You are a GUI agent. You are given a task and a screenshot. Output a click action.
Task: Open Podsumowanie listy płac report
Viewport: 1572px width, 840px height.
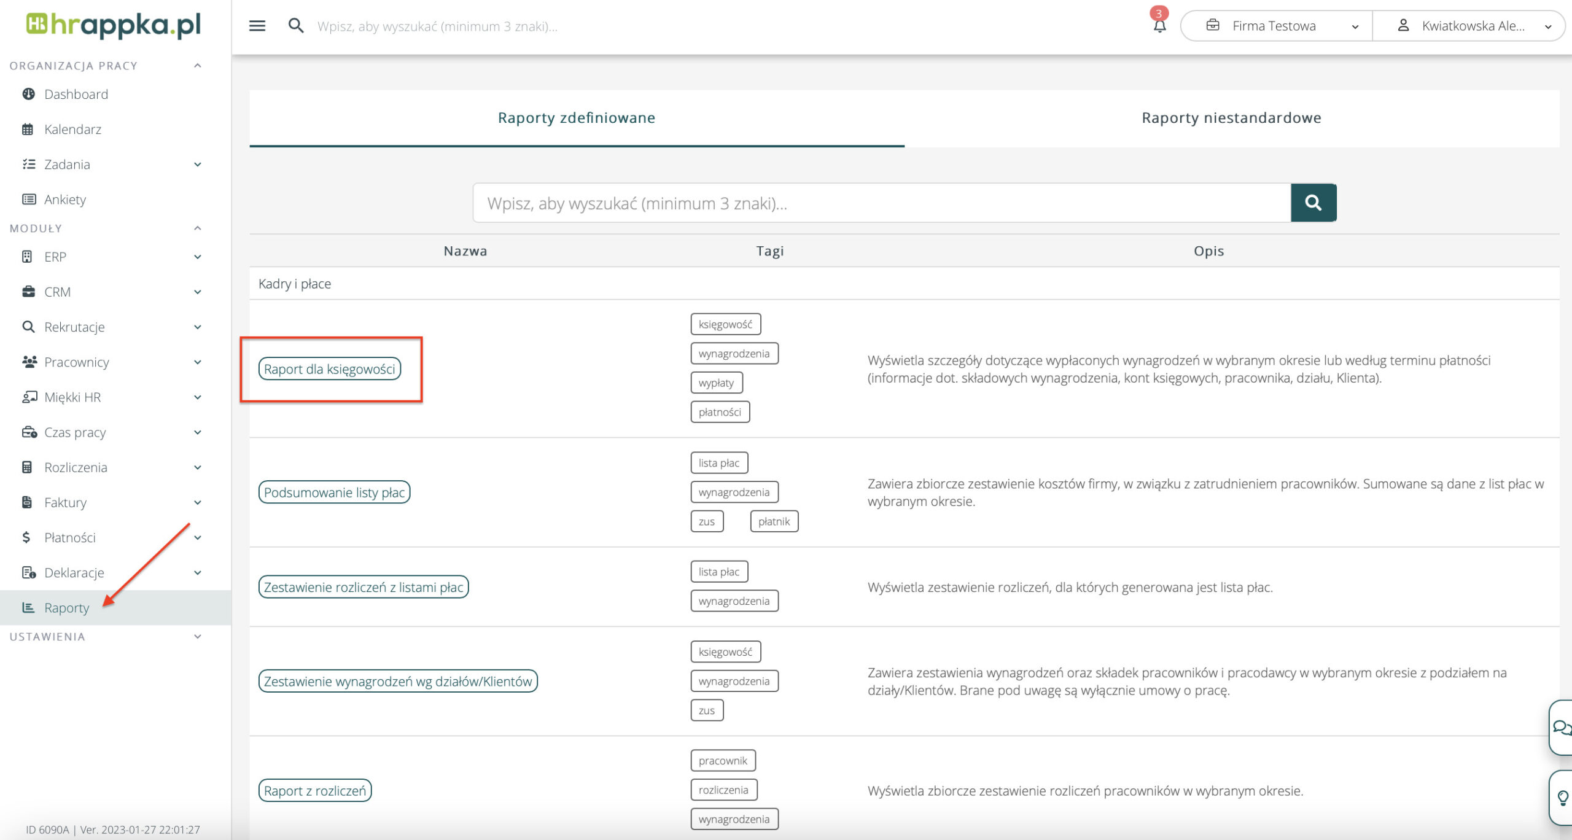click(x=334, y=492)
